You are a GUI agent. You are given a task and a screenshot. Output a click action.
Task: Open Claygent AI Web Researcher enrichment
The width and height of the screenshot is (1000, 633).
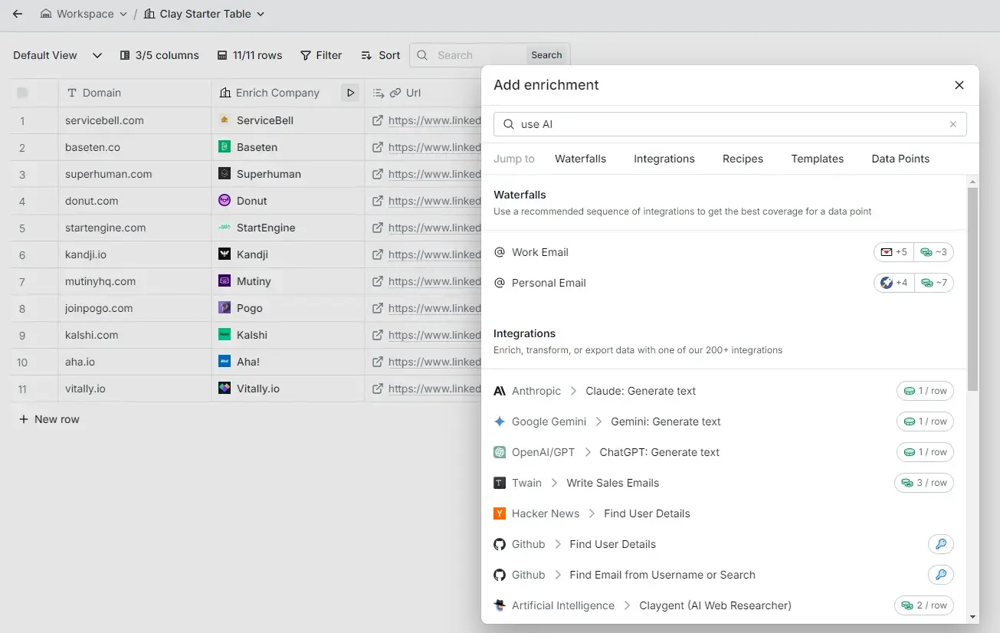(x=714, y=605)
